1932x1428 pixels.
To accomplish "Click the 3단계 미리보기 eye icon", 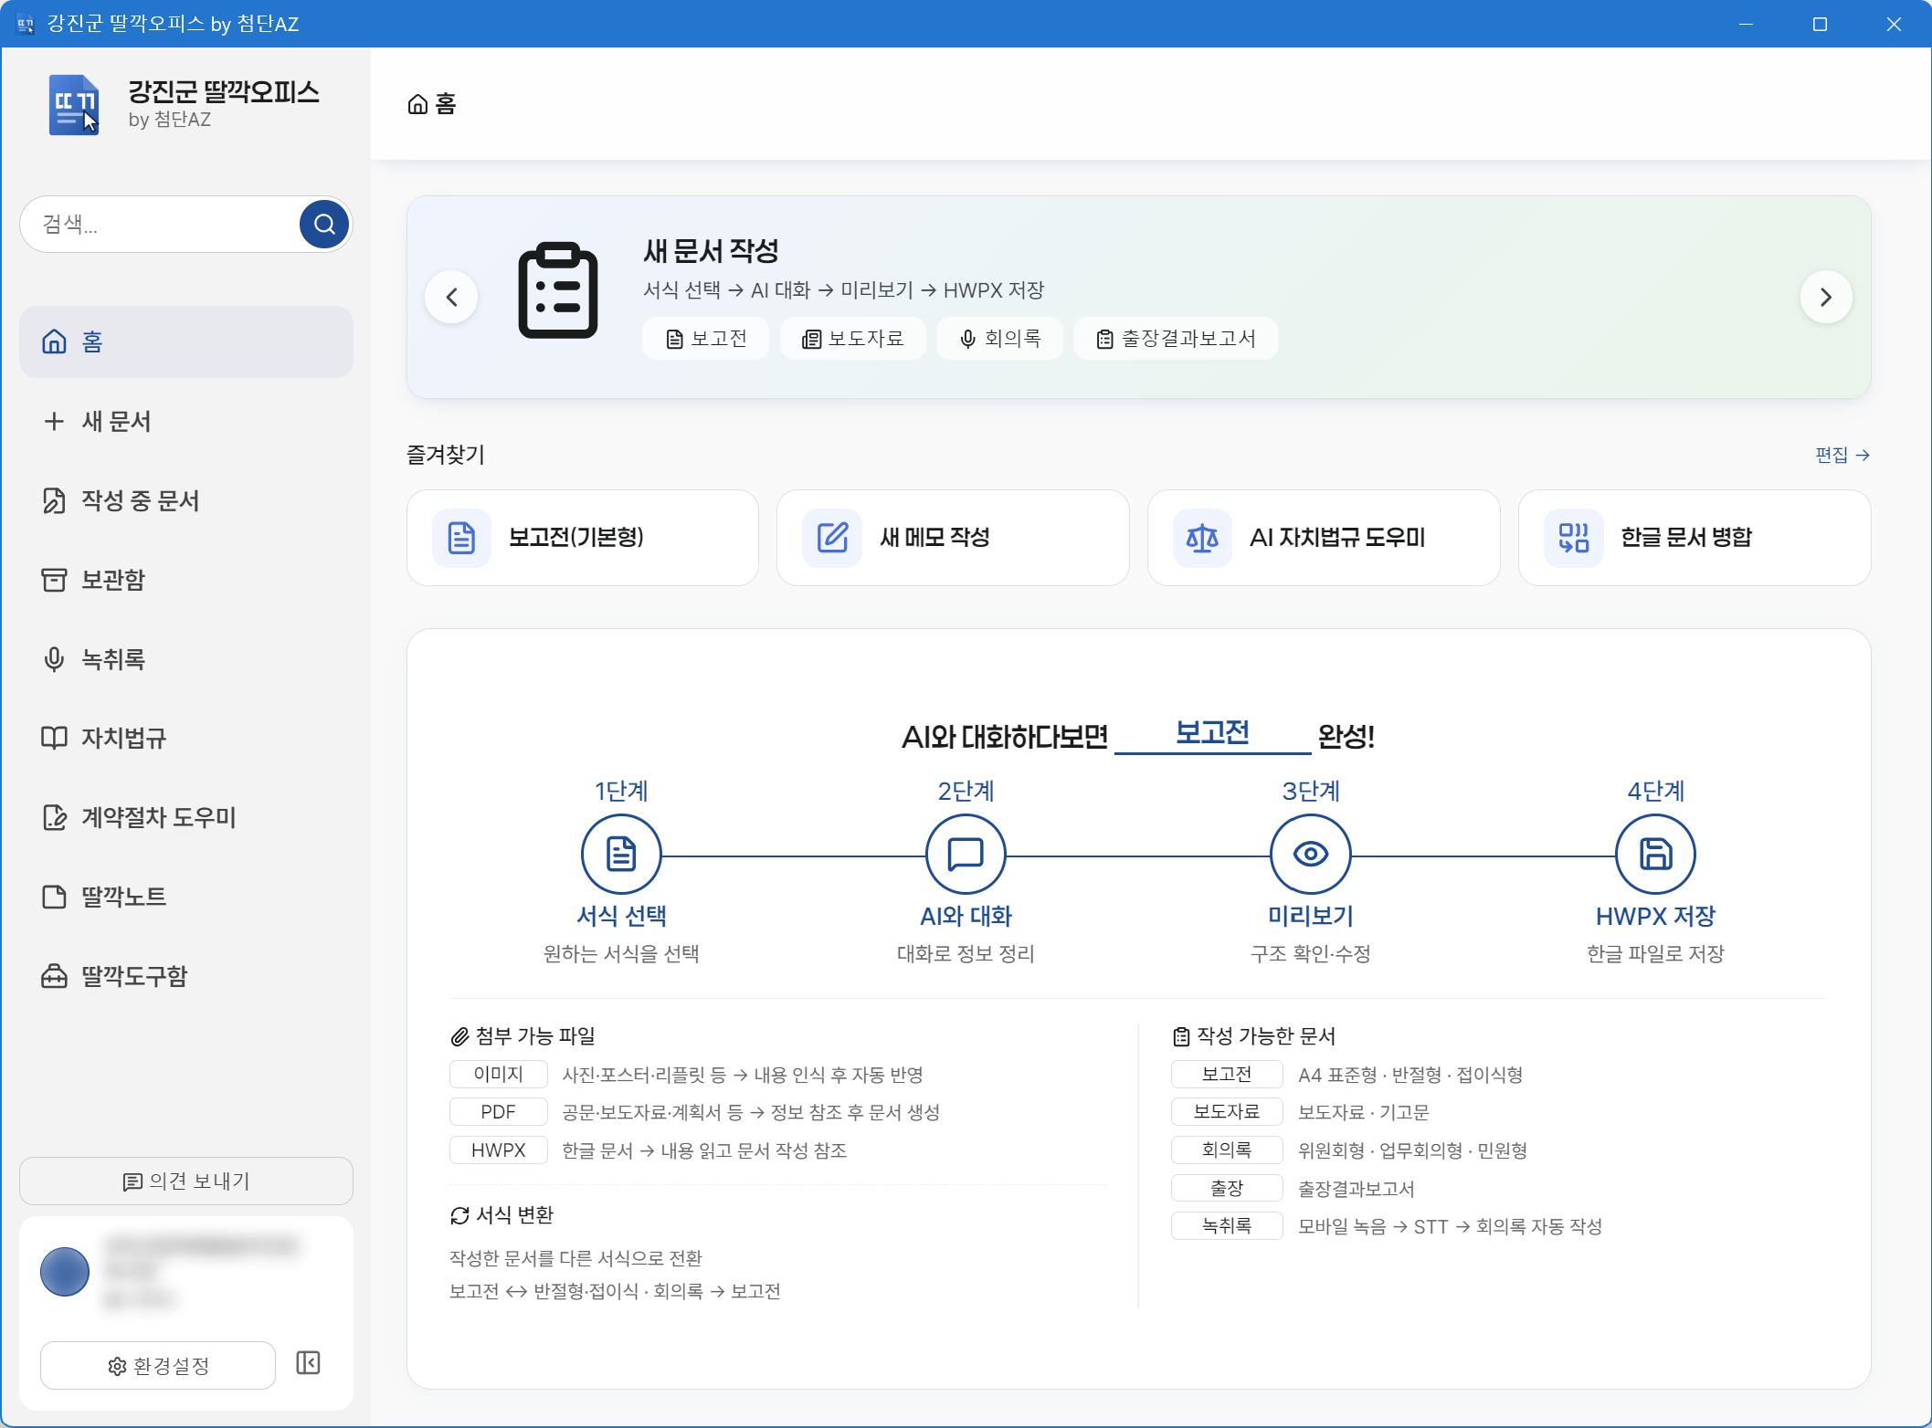I will click(x=1311, y=855).
